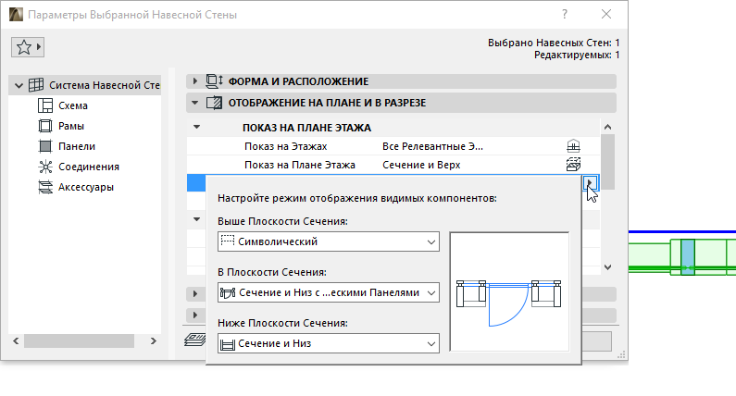Click the Аксессуары accessories icon
This screenshot has width=736, height=396.
click(44, 187)
